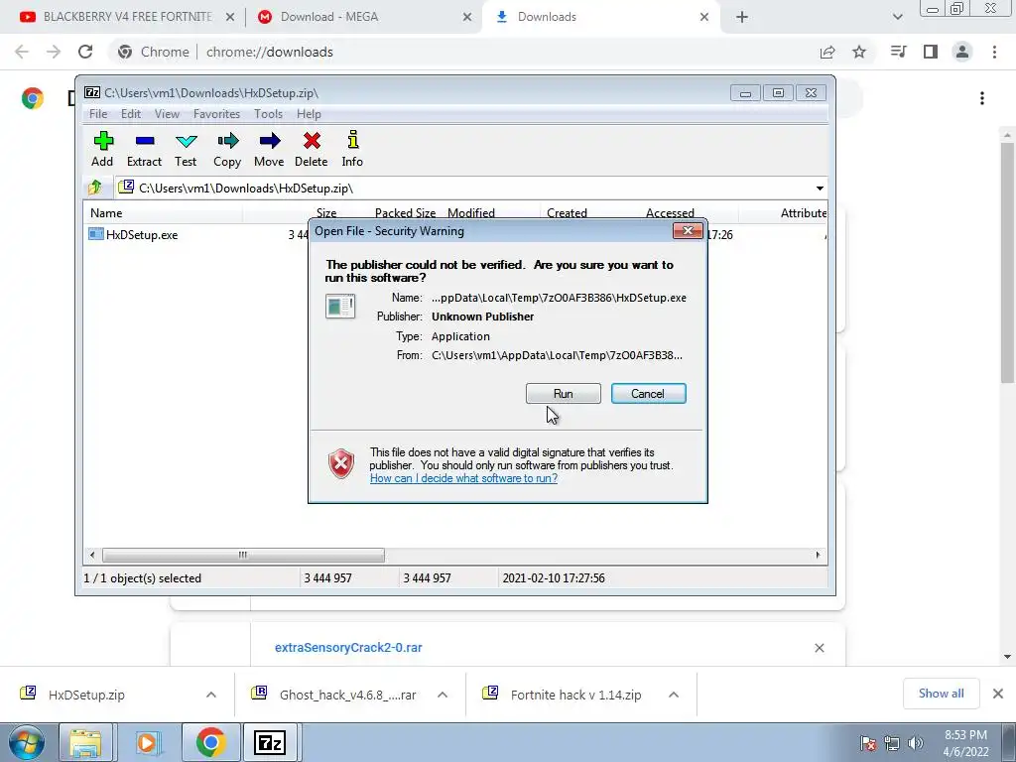The height and width of the screenshot is (762, 1016).
Task: Sort by Packed Size column header
Action: coord(405,212)
